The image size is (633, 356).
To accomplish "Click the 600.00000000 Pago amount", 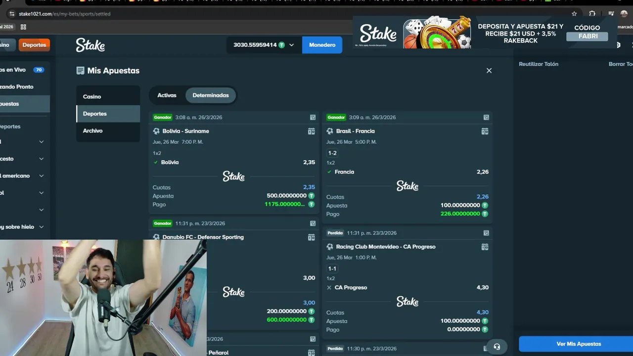I will coord(287,319).
